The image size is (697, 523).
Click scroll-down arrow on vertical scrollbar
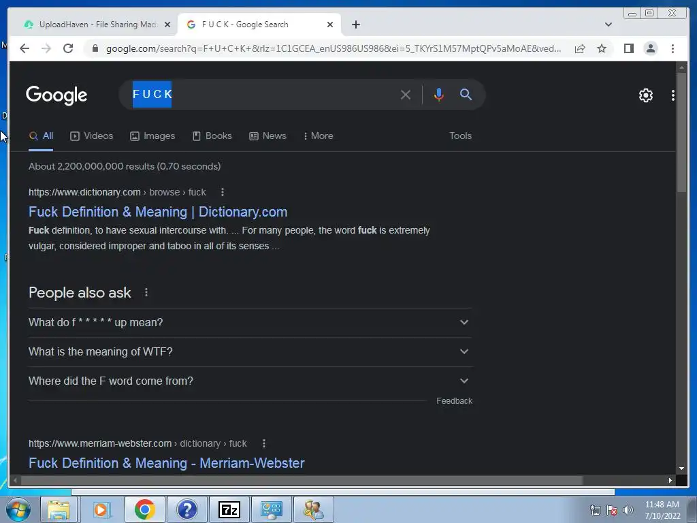[681, 469]
